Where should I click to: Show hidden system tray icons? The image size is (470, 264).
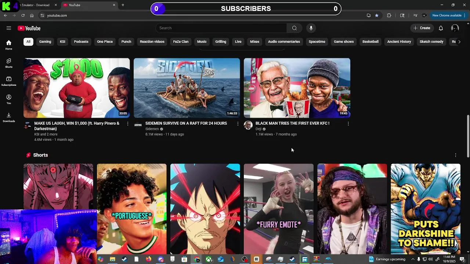coord(413,259)
